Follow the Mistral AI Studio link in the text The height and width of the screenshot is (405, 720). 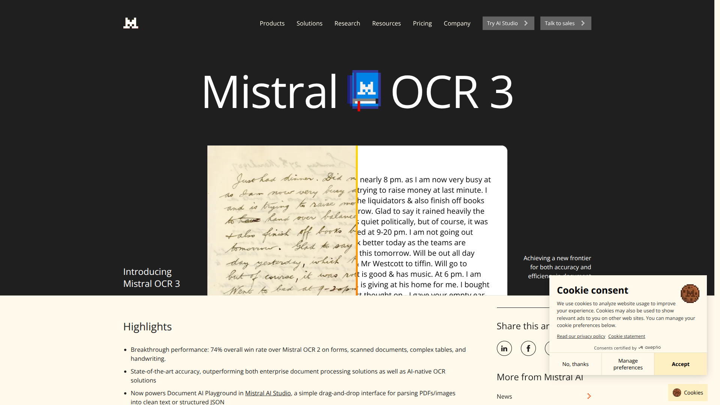coord(268,393)
